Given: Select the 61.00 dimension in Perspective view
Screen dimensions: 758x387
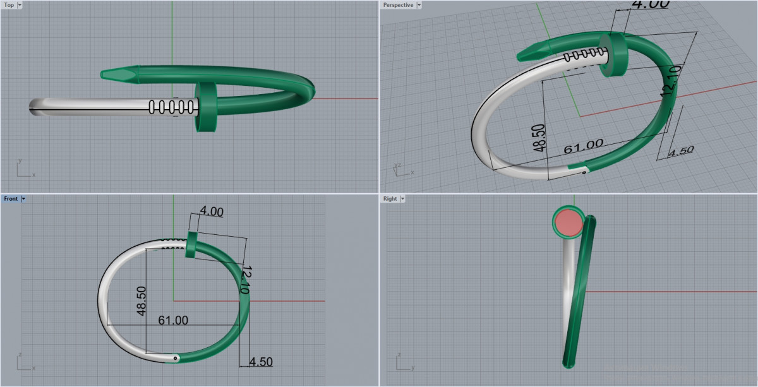Looking at the screenshot, I should point(582,146).
